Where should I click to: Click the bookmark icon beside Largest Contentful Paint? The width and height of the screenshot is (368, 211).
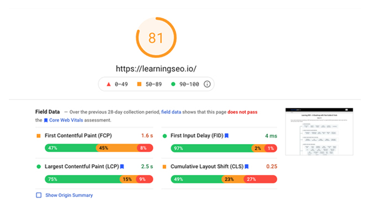pos(122,166)
